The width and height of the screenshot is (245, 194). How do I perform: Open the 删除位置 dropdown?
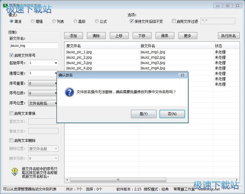[x=43, y=149]
